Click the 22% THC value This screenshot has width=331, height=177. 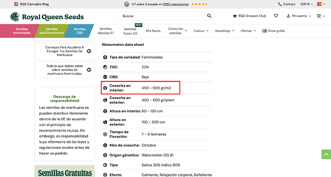coord(145,67)
